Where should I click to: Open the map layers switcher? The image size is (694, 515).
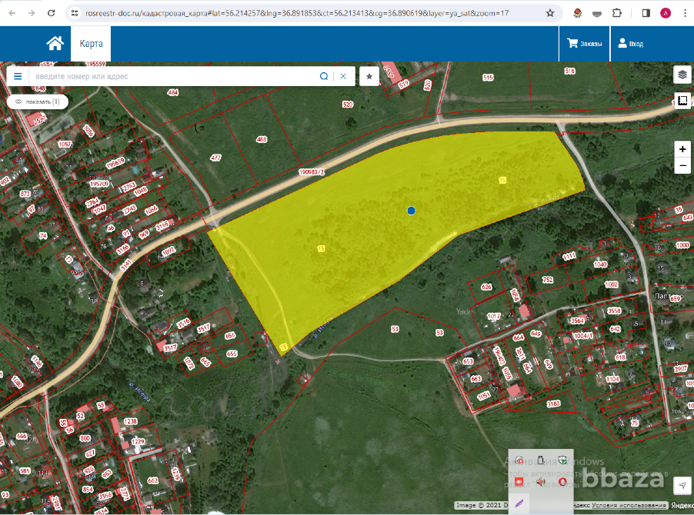pyautogui.click(x=682, y=75)
